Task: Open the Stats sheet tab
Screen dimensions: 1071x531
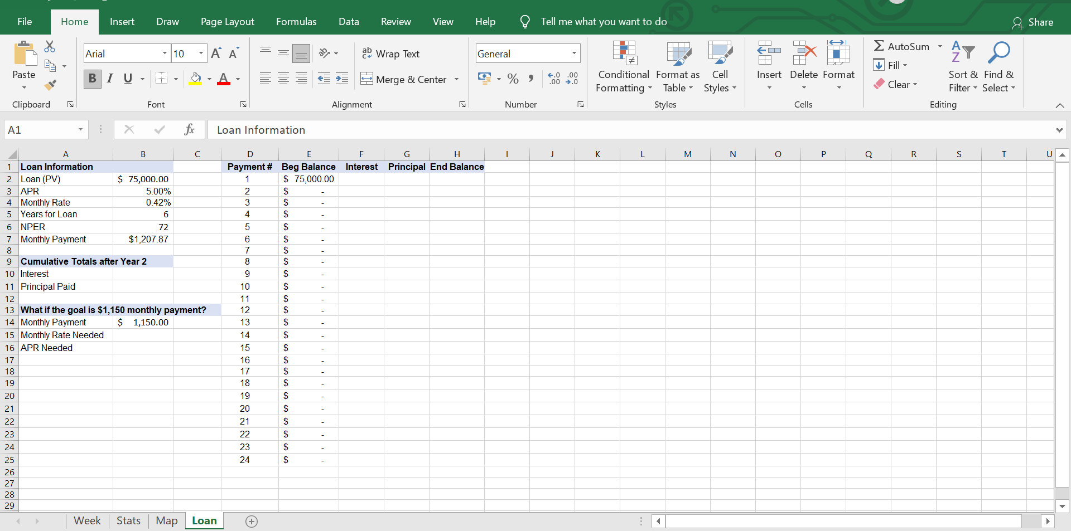Action: tap(128, 520)
